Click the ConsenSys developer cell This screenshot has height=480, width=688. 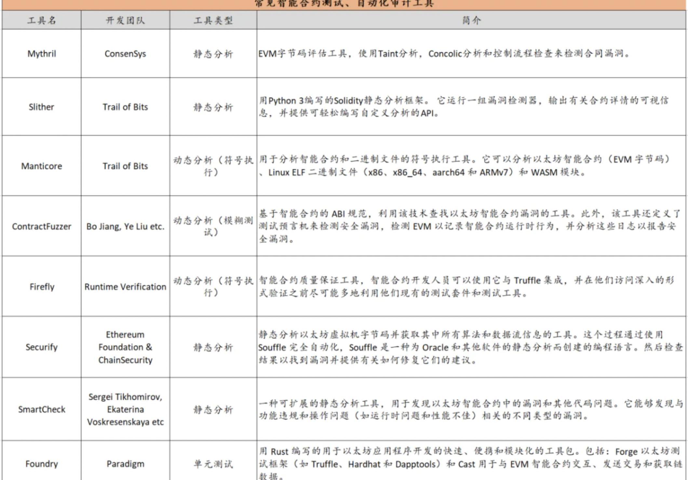[125, 54]
